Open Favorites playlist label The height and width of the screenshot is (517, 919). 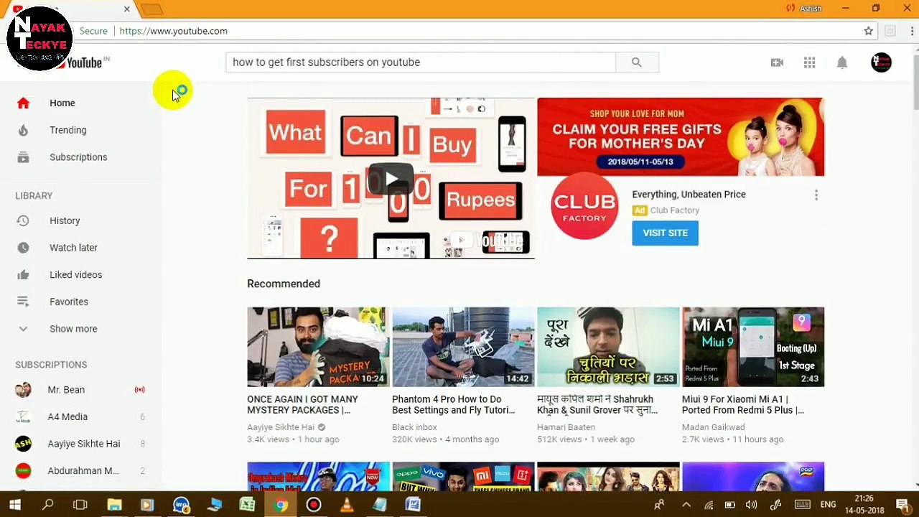coord(69,302)
